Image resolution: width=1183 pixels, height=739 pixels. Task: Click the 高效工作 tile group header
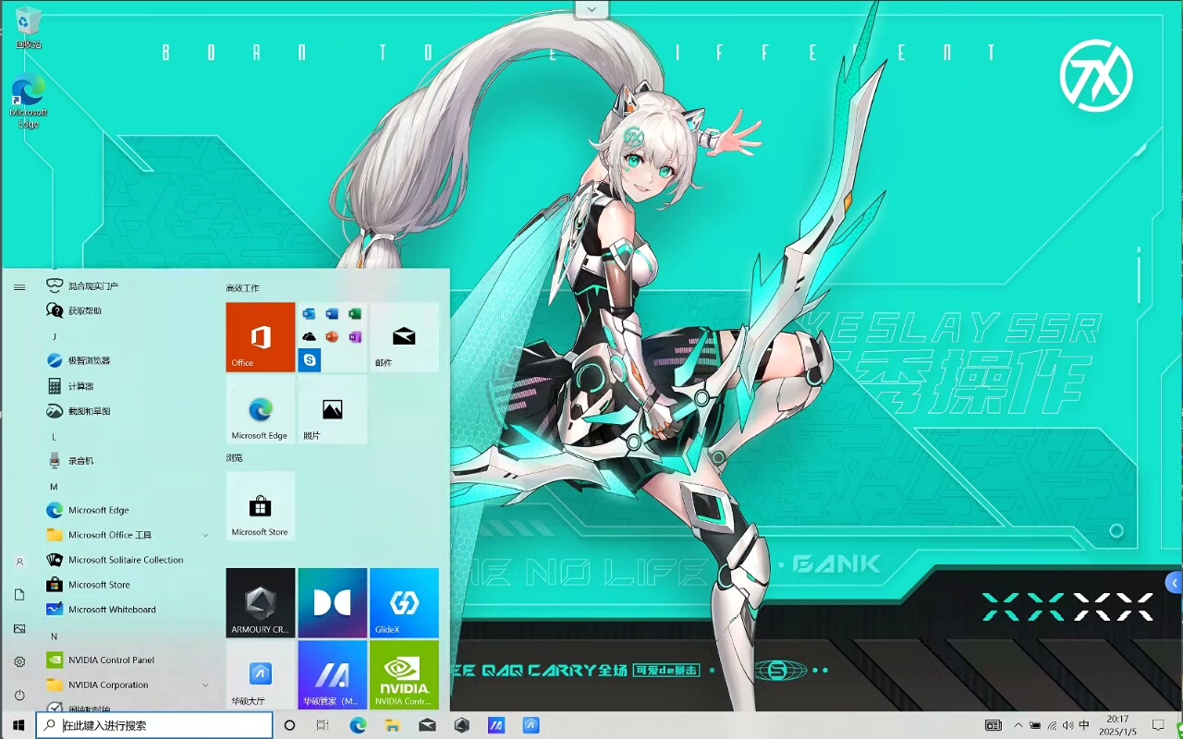[x=242, y=288]
